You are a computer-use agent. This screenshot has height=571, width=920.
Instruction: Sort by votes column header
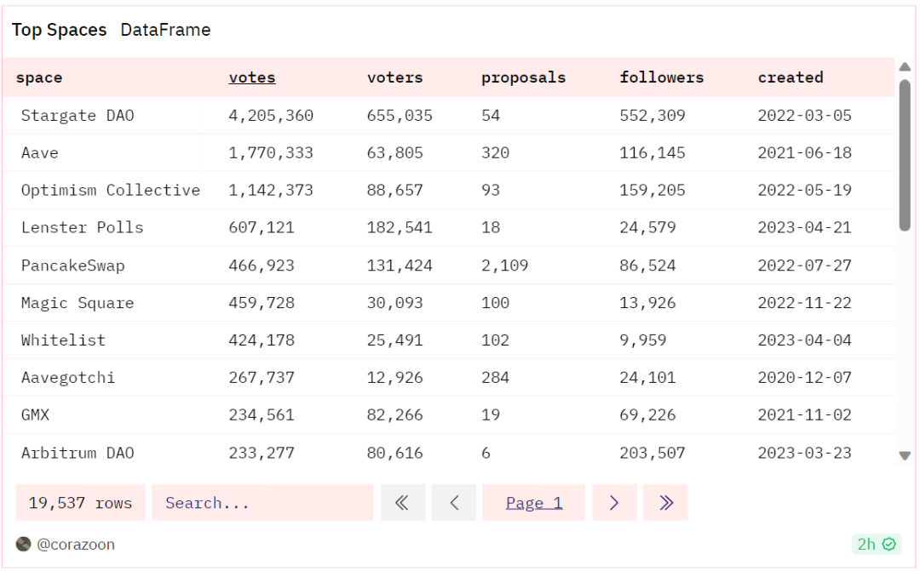(x=251, y=77)
